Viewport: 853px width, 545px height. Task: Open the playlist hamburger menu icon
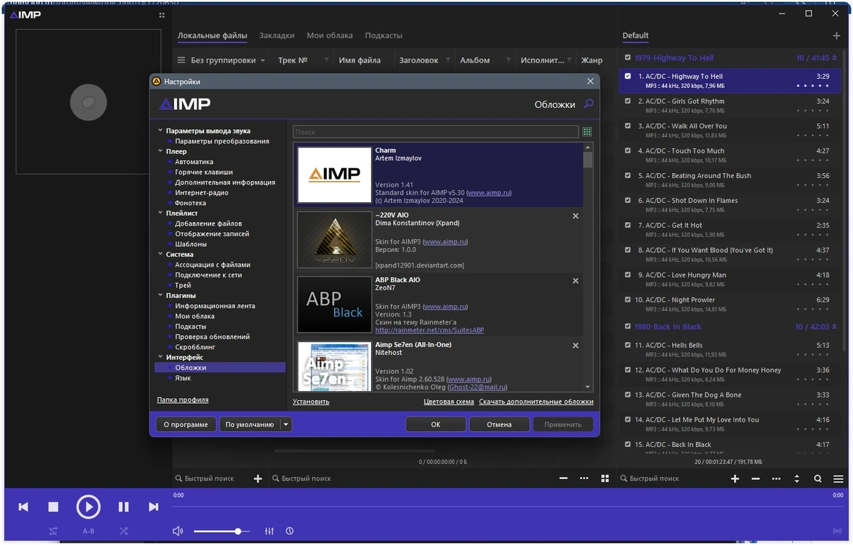[839, 478]
